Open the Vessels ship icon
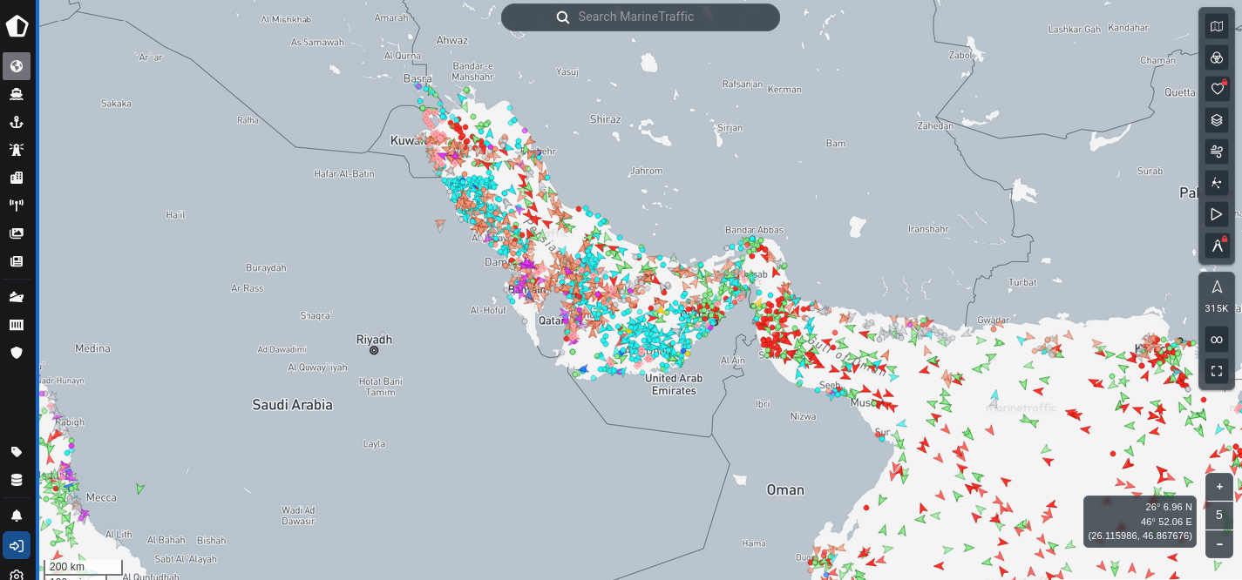 pos(17,94)
